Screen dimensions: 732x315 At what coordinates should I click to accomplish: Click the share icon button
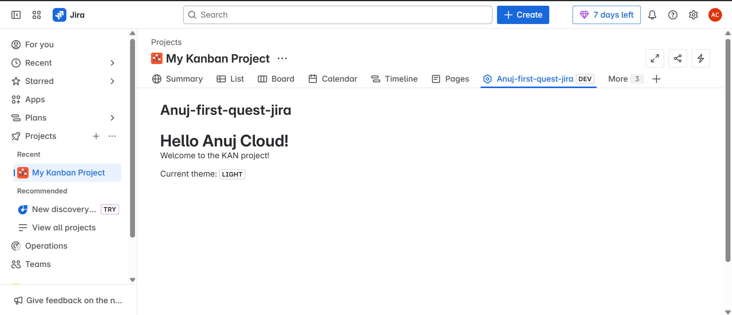click(678, 58)
